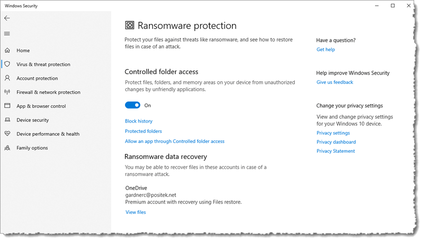Select Firewall & network protection menu item
The image size is (423, 242).
click(48, 92)
